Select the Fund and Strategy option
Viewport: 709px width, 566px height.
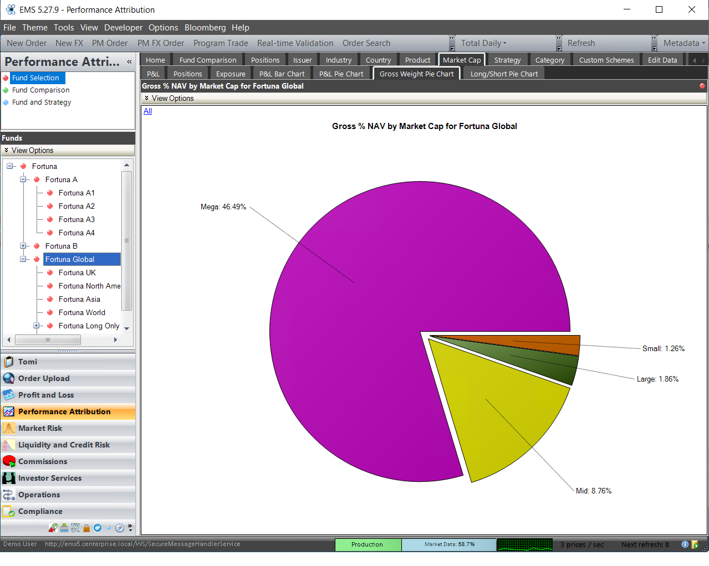pyautogui.click(x=42, y=102)
